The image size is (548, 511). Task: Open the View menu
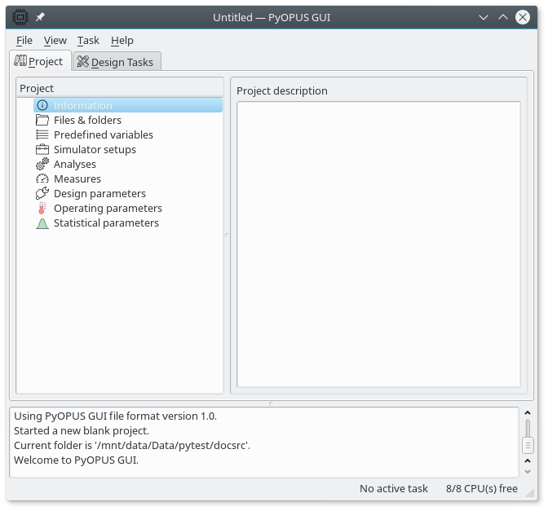tap(55, 40)
